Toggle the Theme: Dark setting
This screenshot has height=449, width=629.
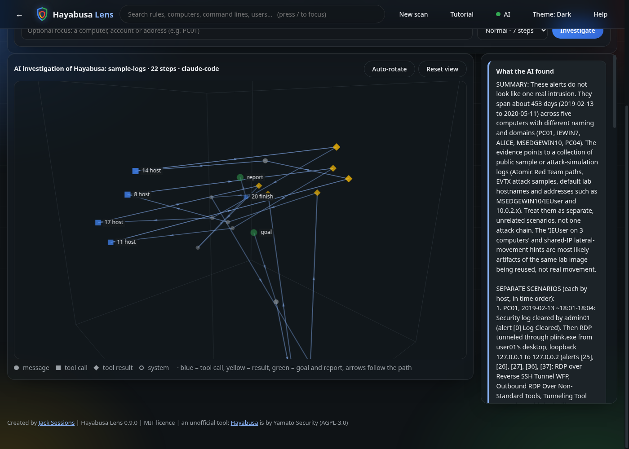552,14
